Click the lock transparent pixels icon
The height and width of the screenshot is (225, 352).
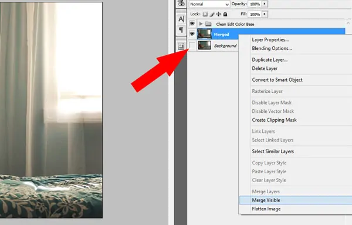coord(205,14)
